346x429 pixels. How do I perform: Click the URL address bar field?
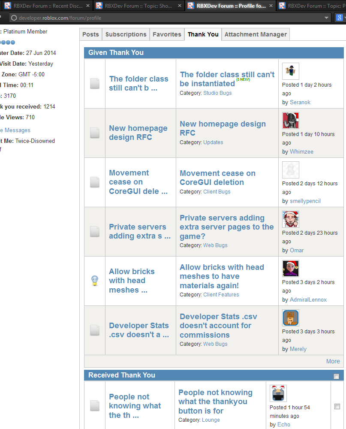pyautogui.click(x=170, y=18)
